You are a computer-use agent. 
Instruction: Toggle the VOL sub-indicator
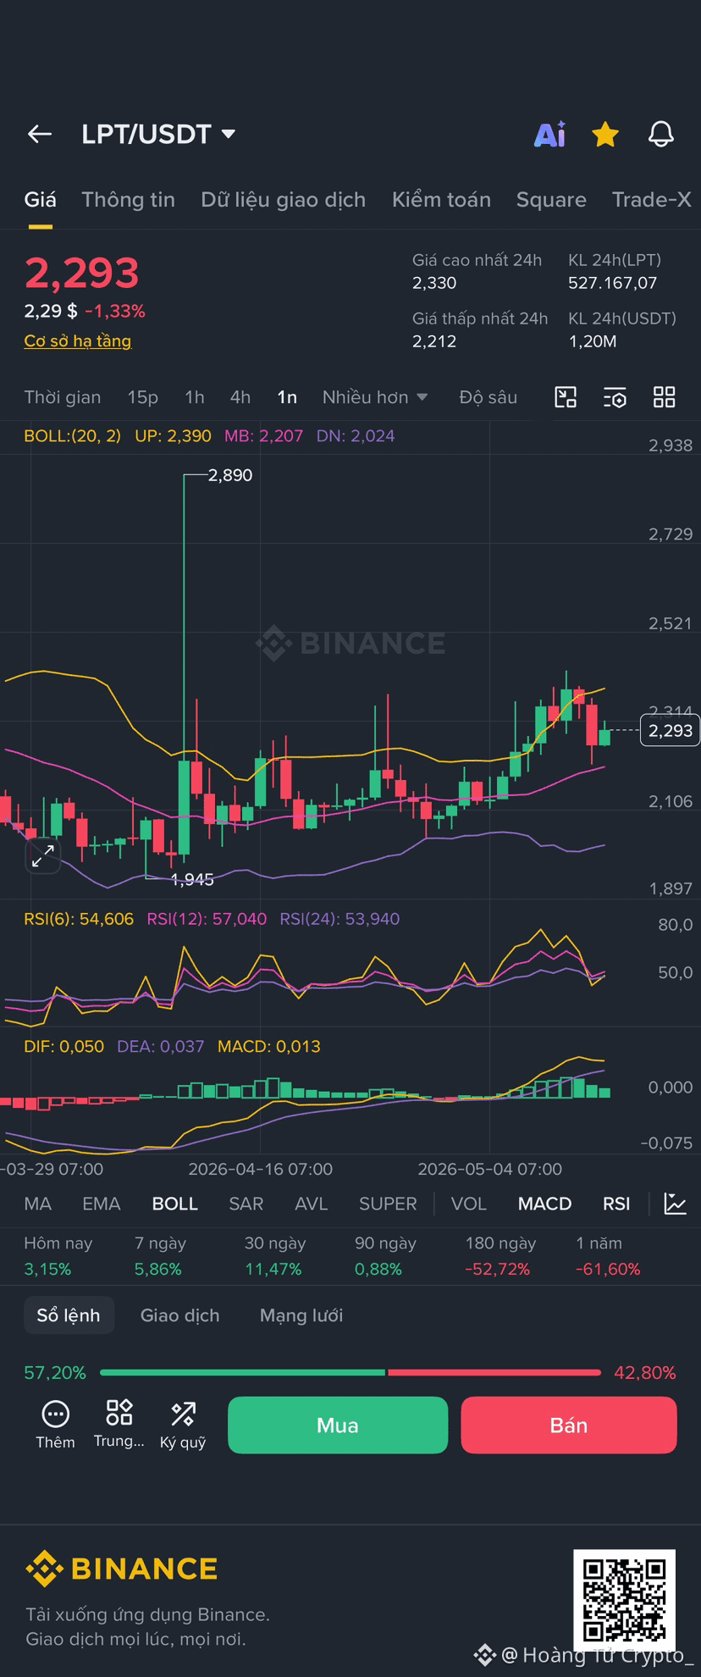pyautogui.click(x=469, y=1204)
